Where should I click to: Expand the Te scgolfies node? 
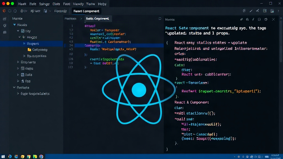click(x=24, y=56)
